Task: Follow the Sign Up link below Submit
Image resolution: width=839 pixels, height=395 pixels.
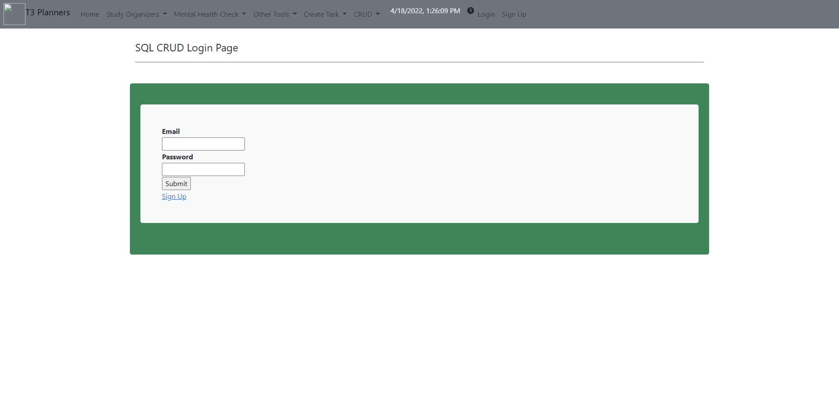Action: [174, 196]
